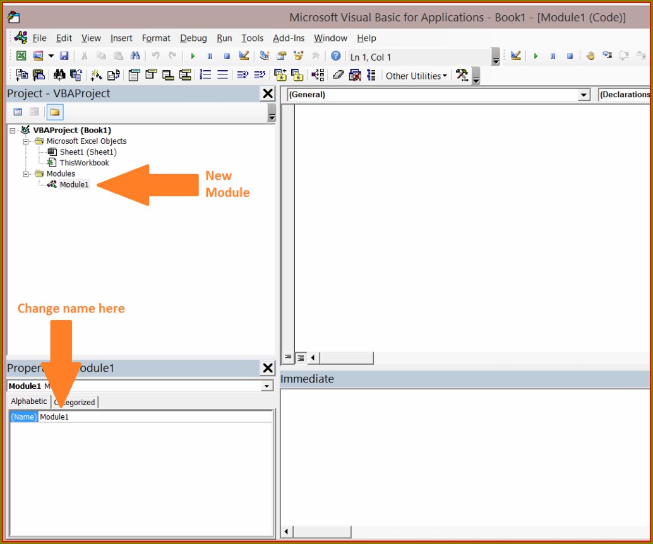The height and width of the screenshot is (544, 653).
Task: Expand Standard toolbar options overflow arrow
Action: coord(496,57)
